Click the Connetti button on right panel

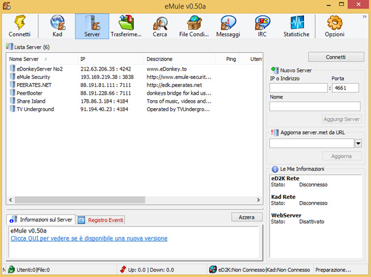tap(336, 57)
